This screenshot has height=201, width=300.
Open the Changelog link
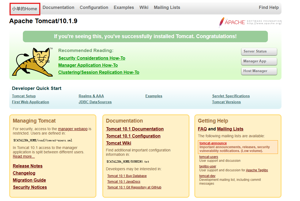(24, 173)
